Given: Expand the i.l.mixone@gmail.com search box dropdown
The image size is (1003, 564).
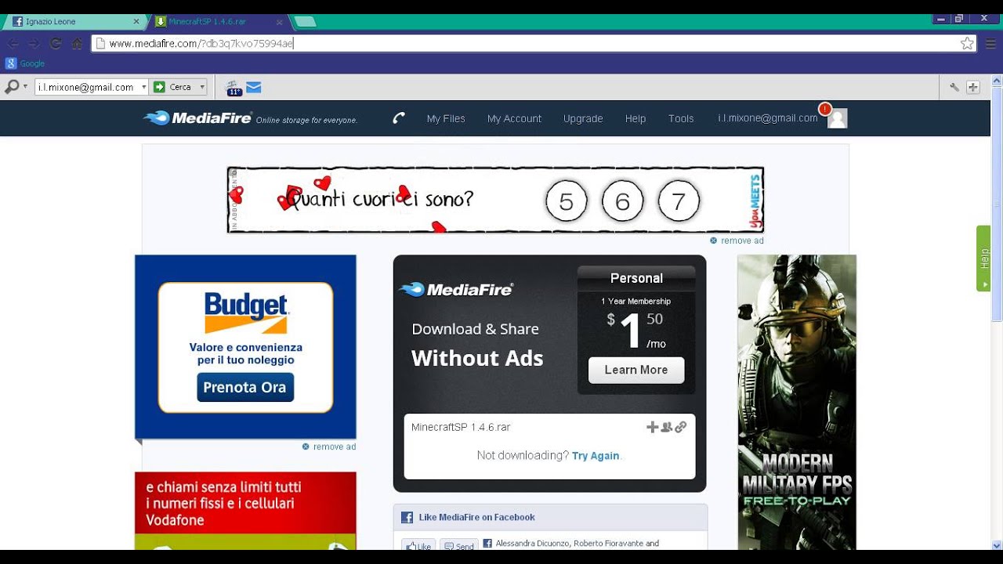Looking at the screenshot, I should [x=144, y=87].
